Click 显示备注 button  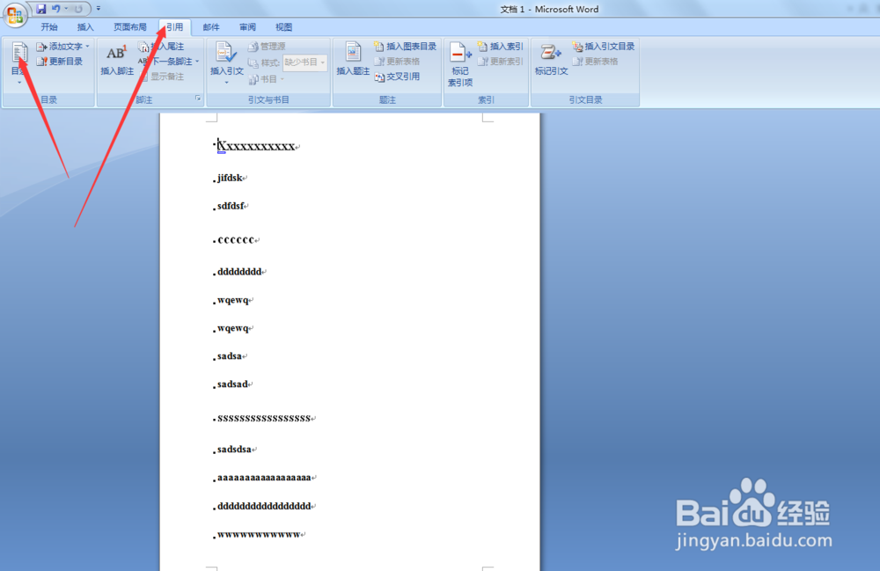click(162, 77)
